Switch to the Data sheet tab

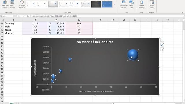[12, 103]
